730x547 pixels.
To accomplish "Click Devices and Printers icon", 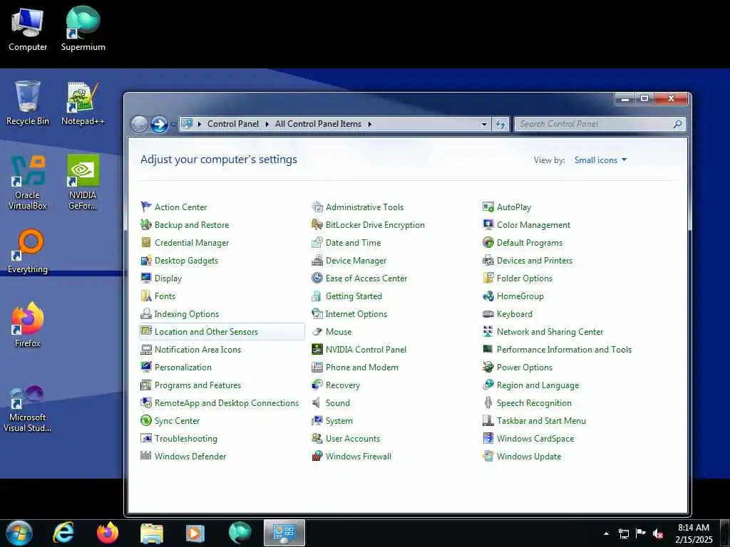I will pyautogui.click(x=488, y=261).
